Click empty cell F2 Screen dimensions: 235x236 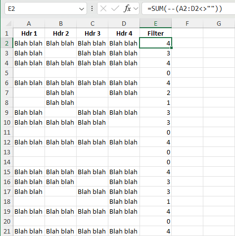point(187,43)
